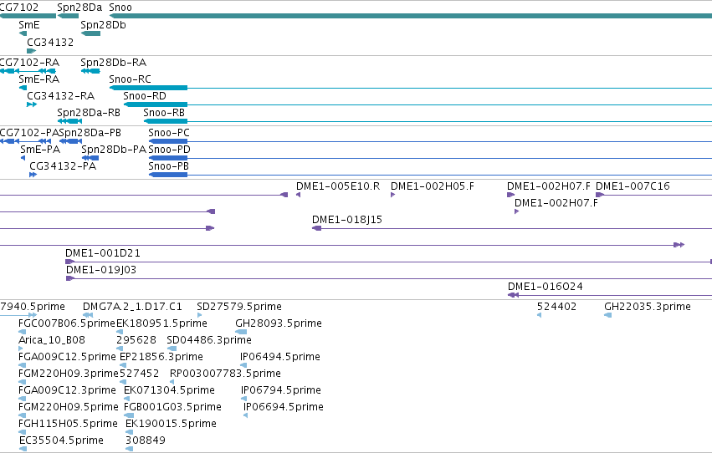
Task: Select the 527452 EST label
Action: click(x=140, y=374)
